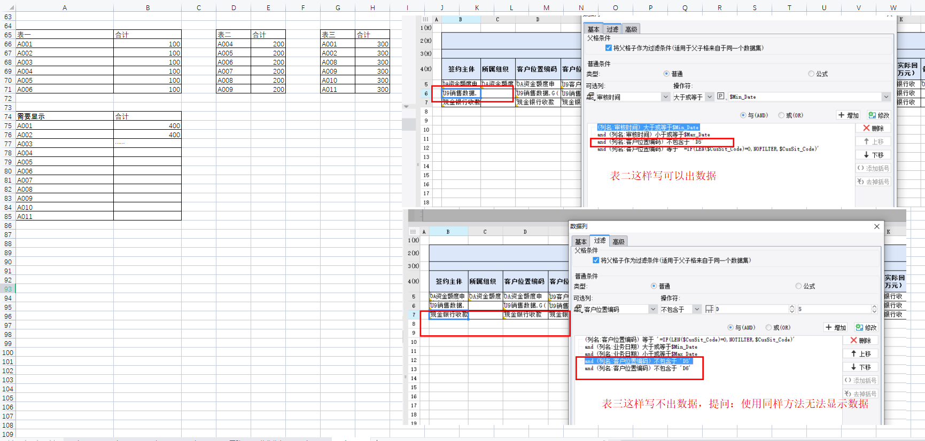Select condition 审核时间 小于或等于$Max_Date

[654, 135]
